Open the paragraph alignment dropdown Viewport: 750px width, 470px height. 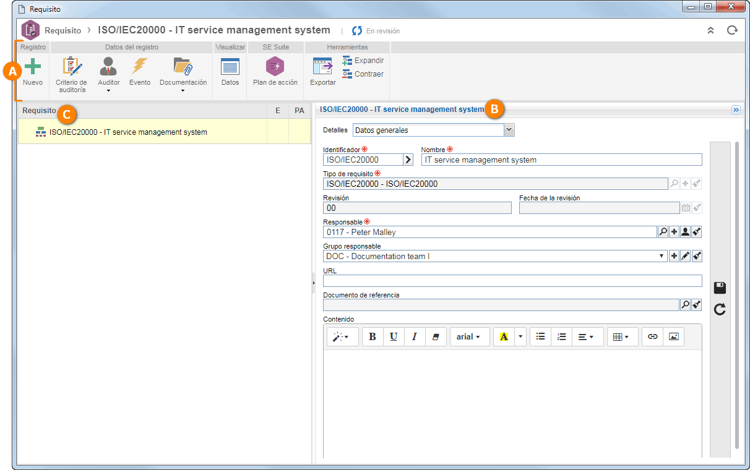point(587,336)
